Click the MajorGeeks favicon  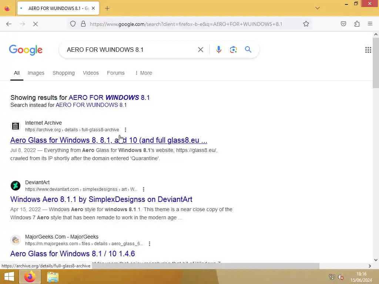pos(16,240)
